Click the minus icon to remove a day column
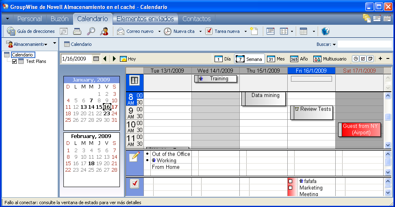The height and width of the screenshot is (207, 395). (388, 58)
